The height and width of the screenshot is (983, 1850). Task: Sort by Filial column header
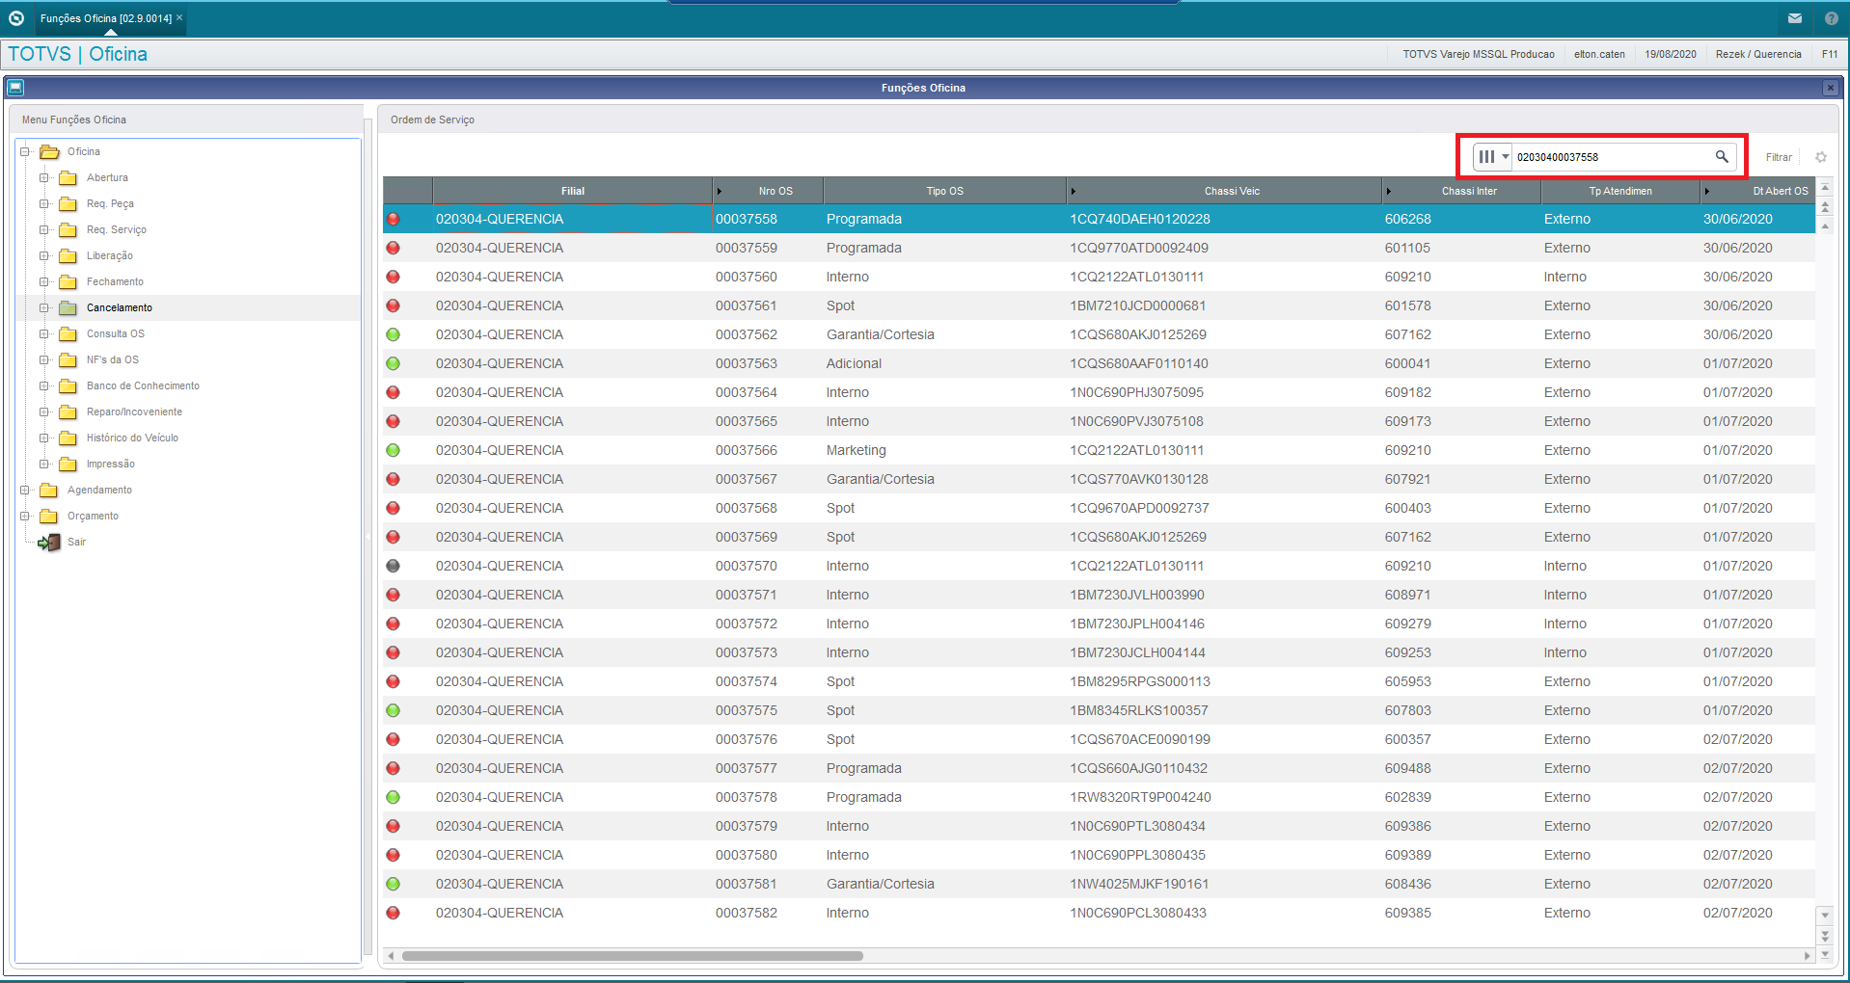coord(573,191)
